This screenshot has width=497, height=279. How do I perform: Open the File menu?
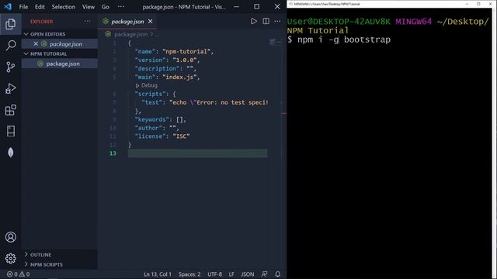(23, 7)
